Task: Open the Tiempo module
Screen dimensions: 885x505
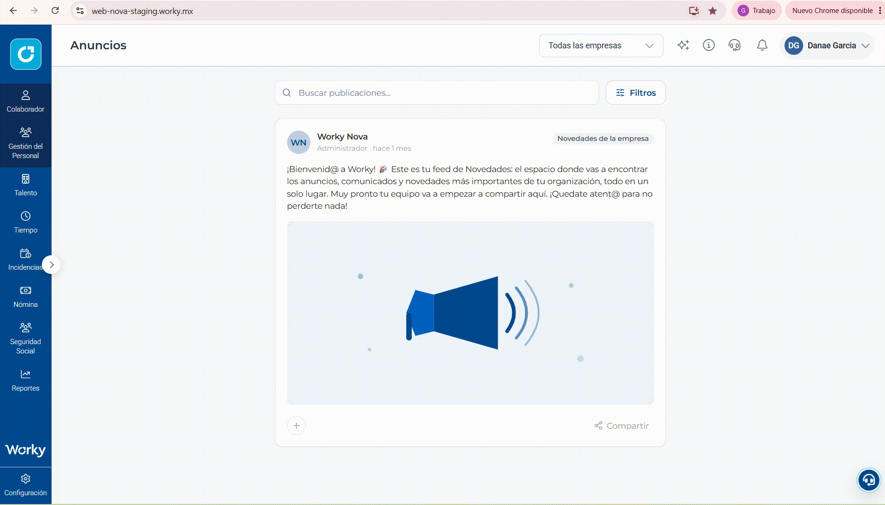Action: tap(26, 223)
